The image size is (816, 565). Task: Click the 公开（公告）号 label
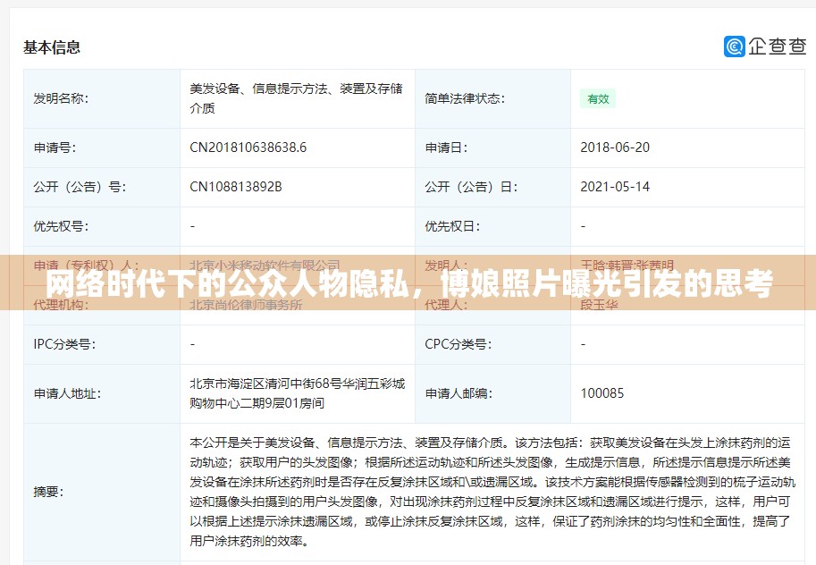[80, 187]
